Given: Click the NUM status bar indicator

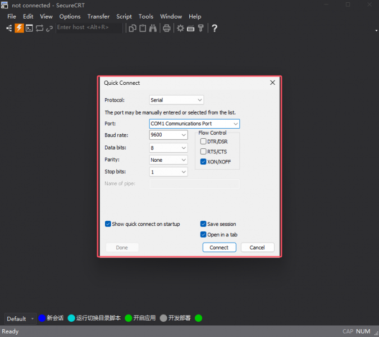Looking at the screenshot, I should pyautogui.click(x=363, y=331).
